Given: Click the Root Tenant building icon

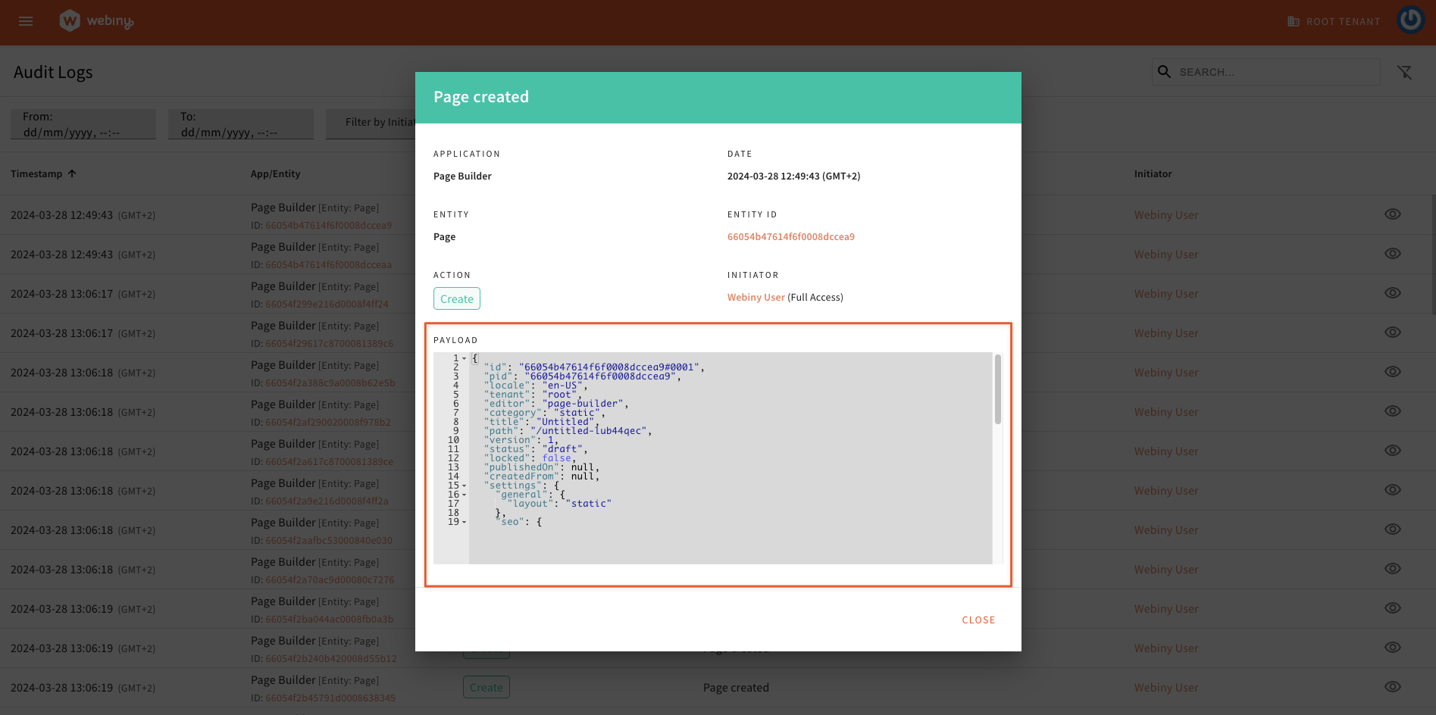Looking at the screenshot, I should (1294, 21).
